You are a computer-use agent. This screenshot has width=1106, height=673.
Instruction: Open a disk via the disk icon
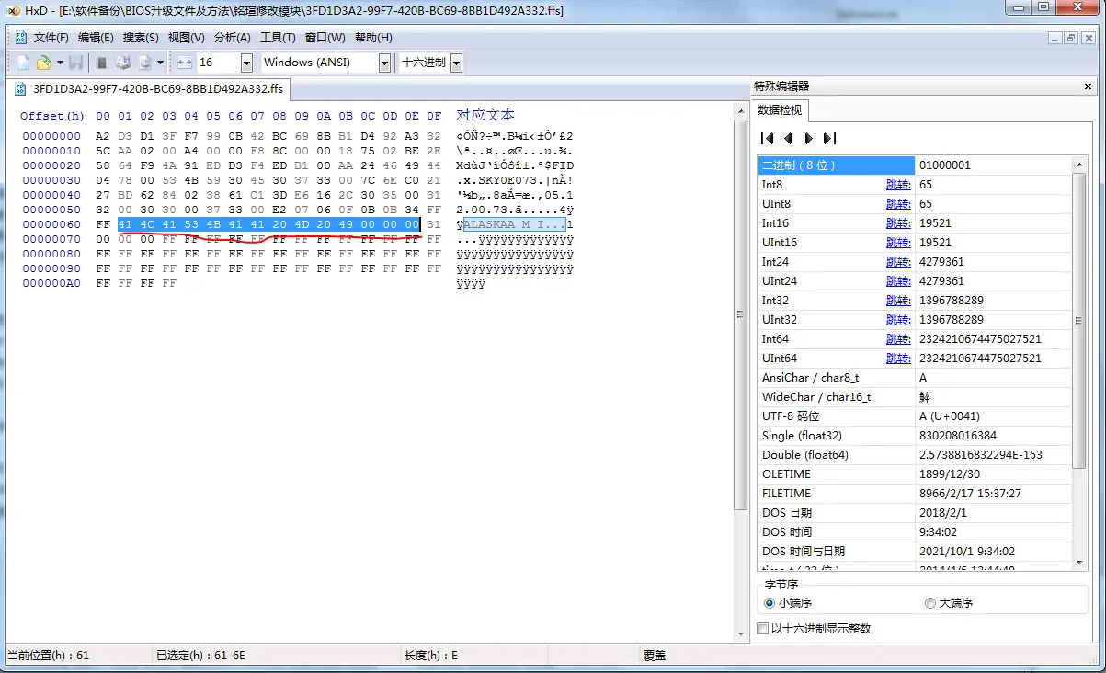122,63
